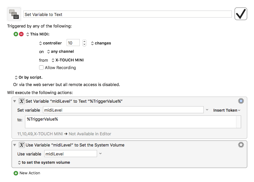Click the New Action button
The image size is (254, 182).
pos(27,173)
